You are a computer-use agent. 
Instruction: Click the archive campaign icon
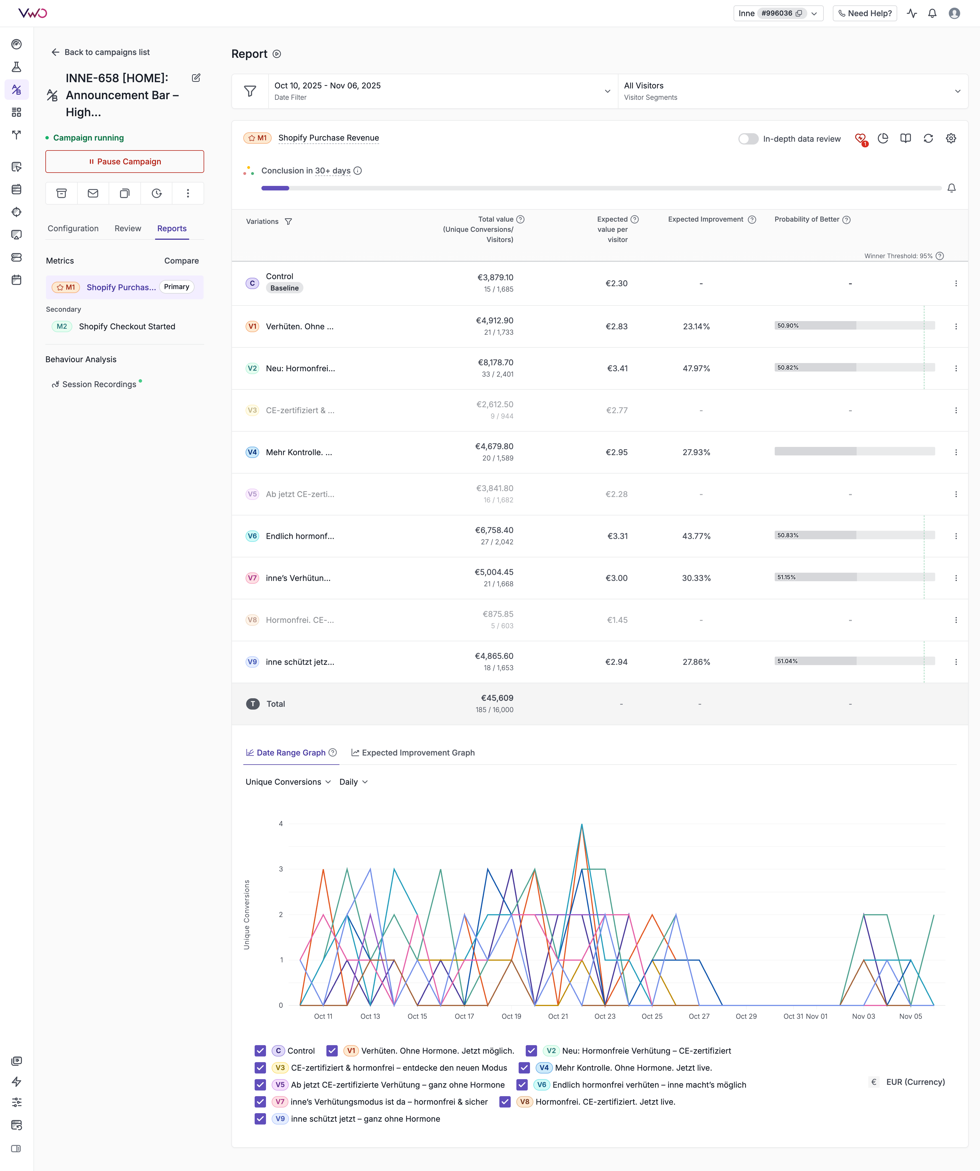(61, 194)
